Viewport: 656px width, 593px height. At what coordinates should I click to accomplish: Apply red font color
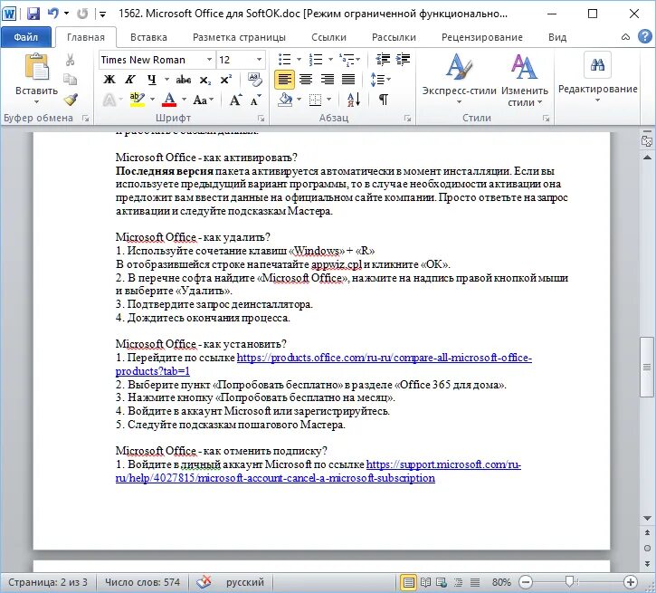coord(169,100)
